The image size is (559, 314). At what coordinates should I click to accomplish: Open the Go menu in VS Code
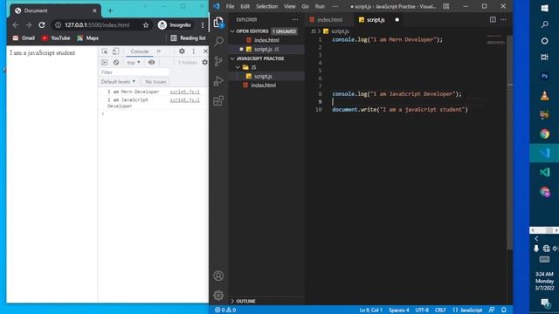pos(305,6)
